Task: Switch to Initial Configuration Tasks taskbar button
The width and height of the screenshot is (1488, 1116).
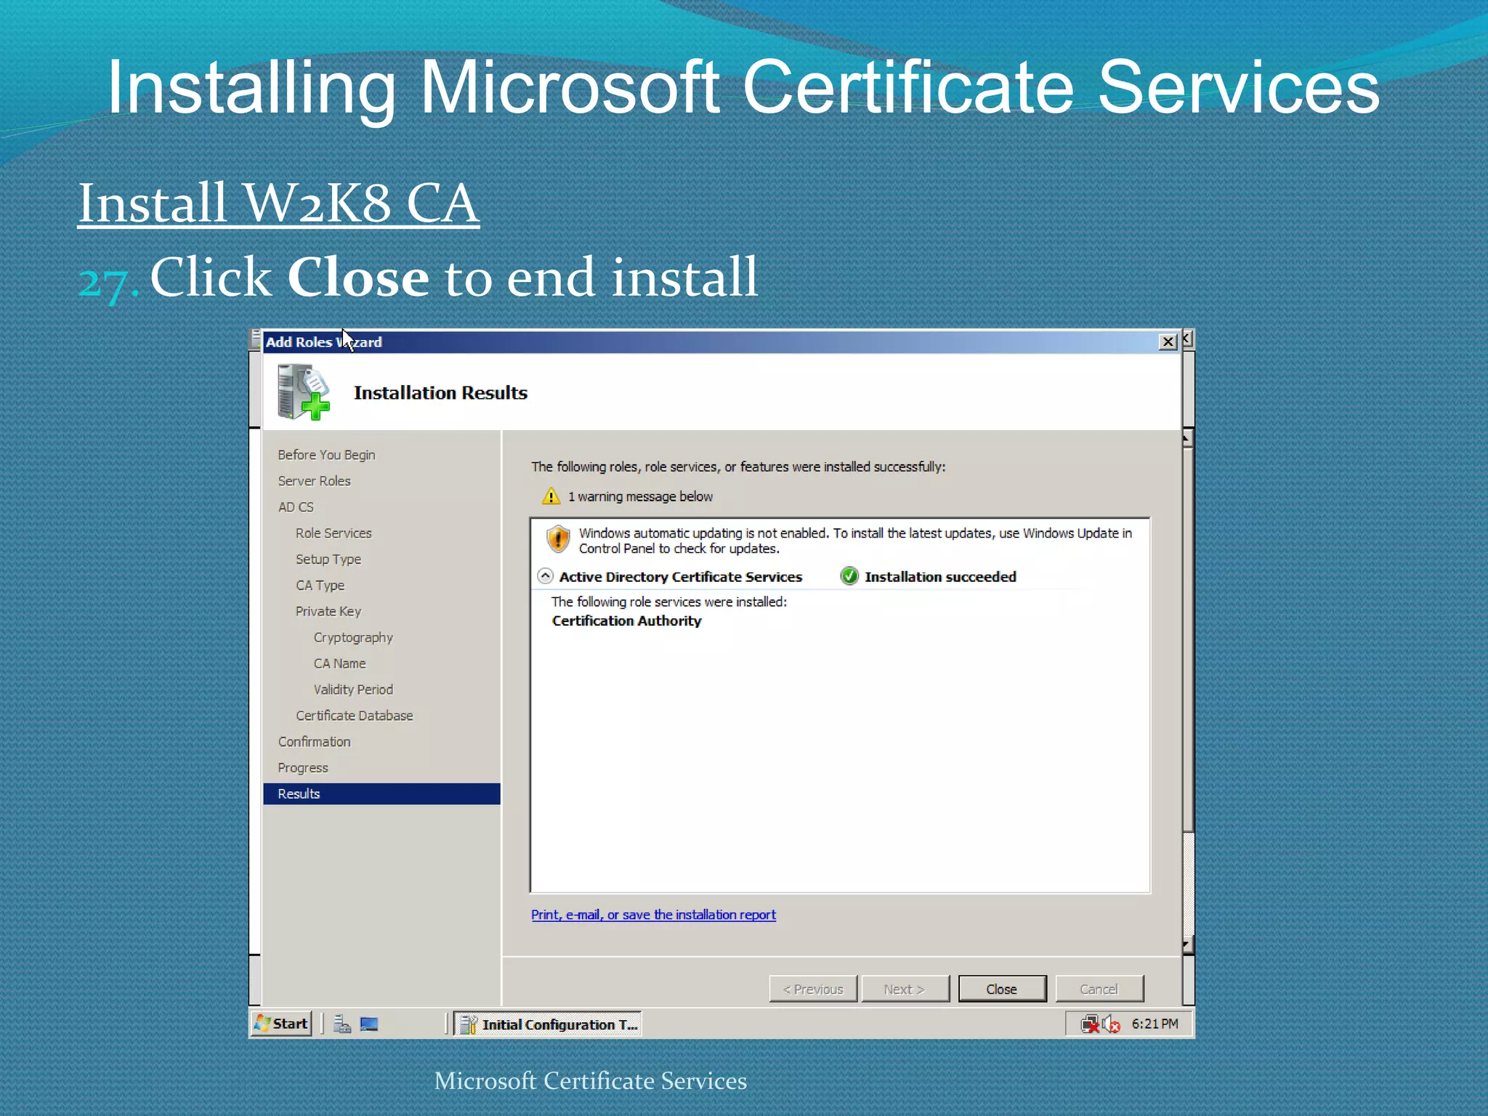Action: pos(548,1024)
